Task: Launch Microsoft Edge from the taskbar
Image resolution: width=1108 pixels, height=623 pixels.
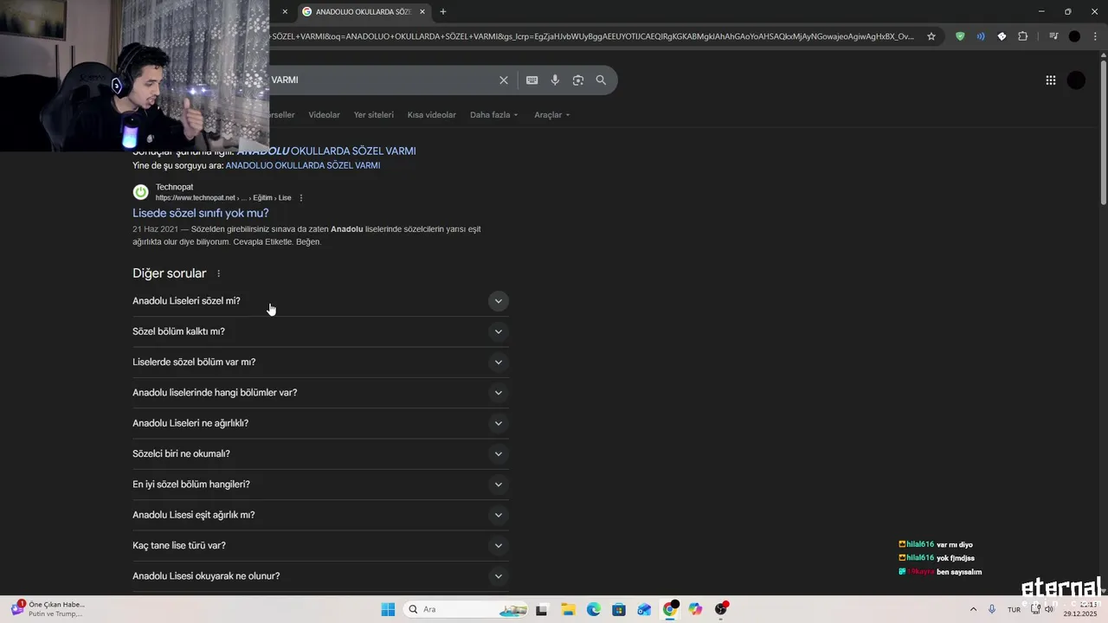Action: [x=593, y=609]
